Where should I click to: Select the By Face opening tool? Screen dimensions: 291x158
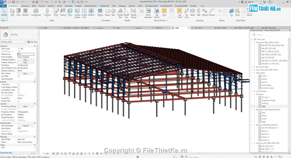(x=187, y=13)
